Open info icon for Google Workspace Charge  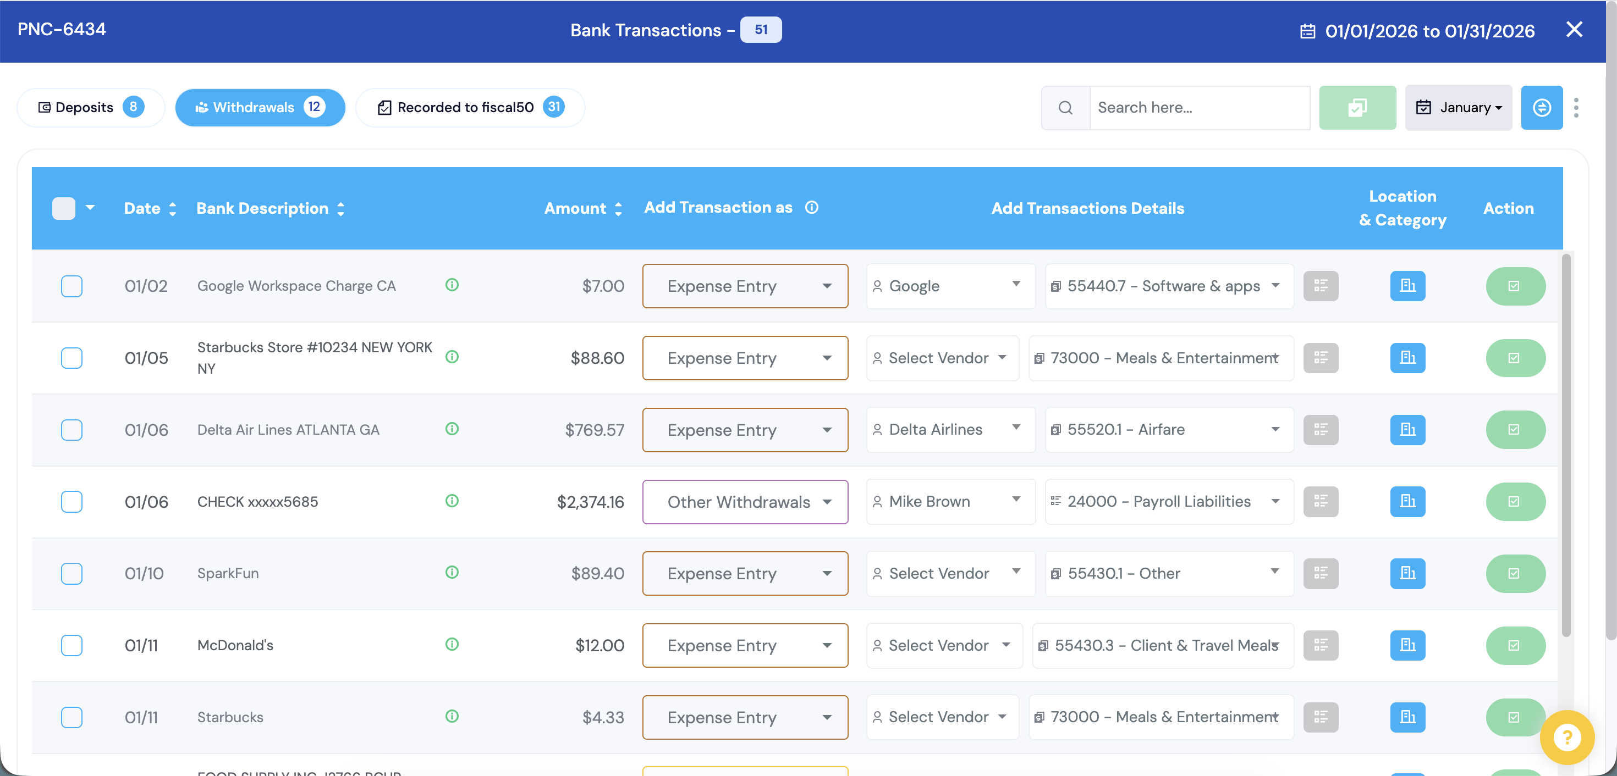point(452,285)
